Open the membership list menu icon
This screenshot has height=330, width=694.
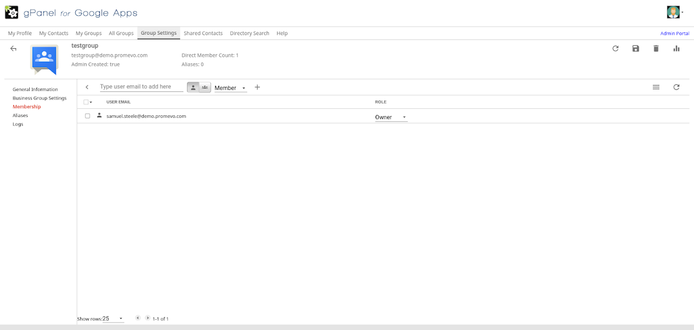coord(656,87)
